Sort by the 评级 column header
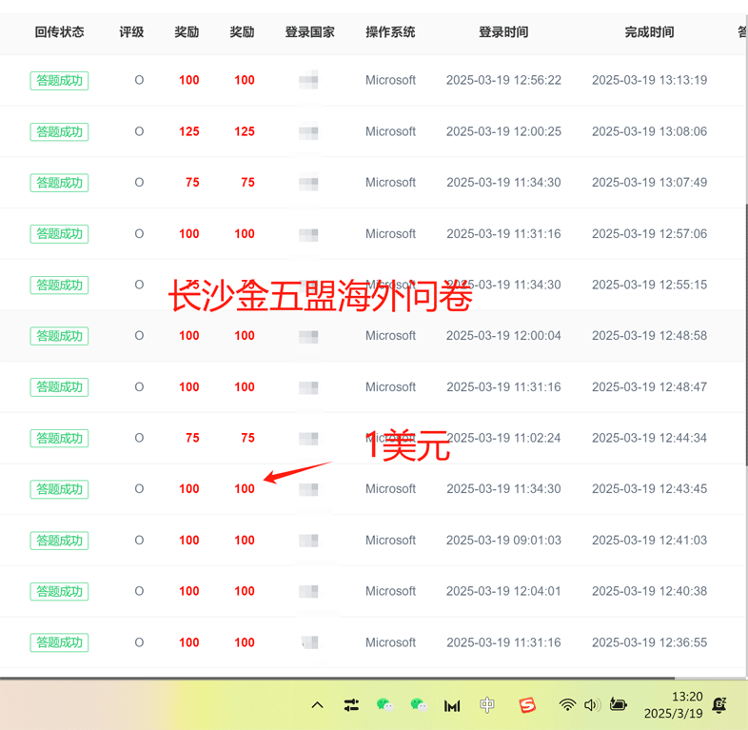Screen dimensions: 748x730 [131, 32]
